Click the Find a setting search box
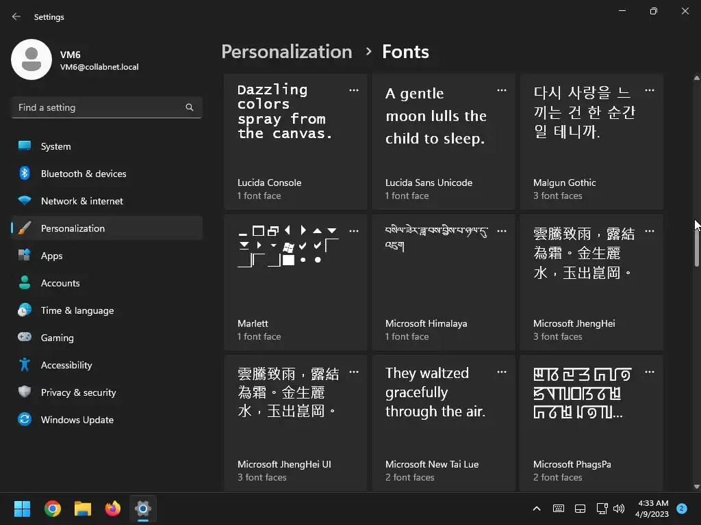Screen dimensions: 701x525 107,107
